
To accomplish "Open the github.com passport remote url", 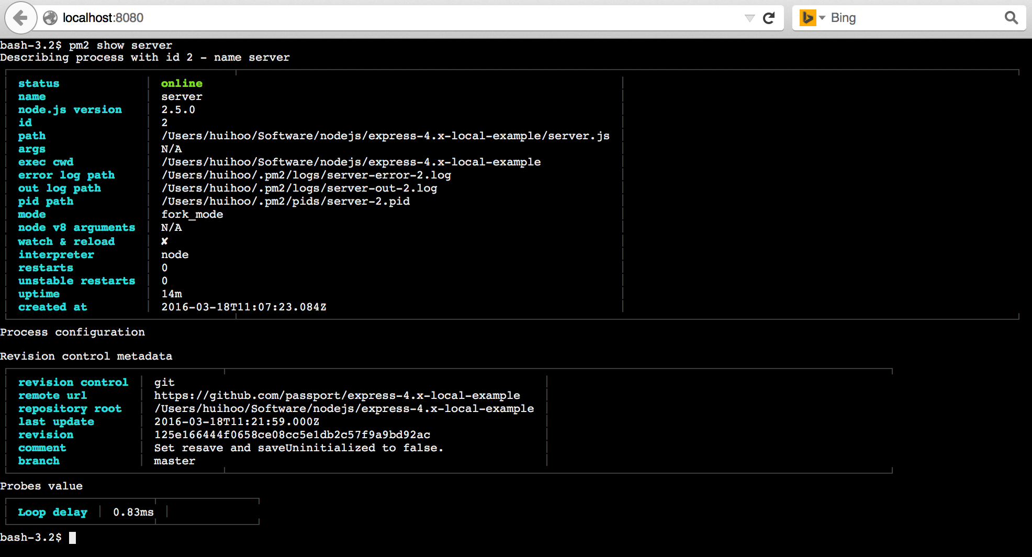I will (x=337, y=396).
